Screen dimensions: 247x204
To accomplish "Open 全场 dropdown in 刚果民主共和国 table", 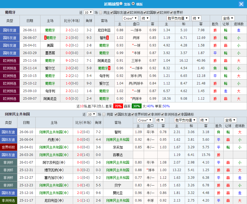I will pos(230,120).
